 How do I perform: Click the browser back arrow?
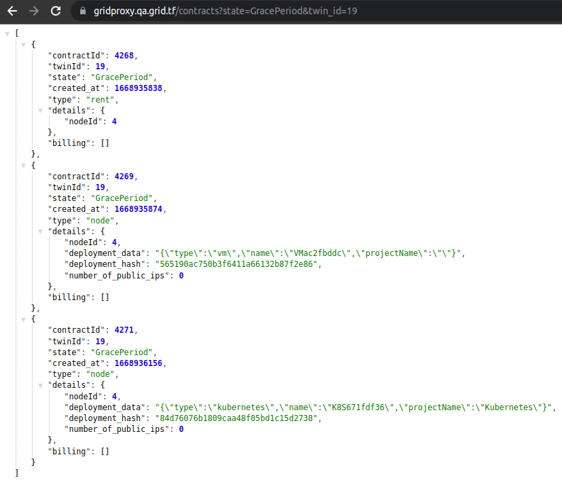pyautogui.click(x=12, y=11)
